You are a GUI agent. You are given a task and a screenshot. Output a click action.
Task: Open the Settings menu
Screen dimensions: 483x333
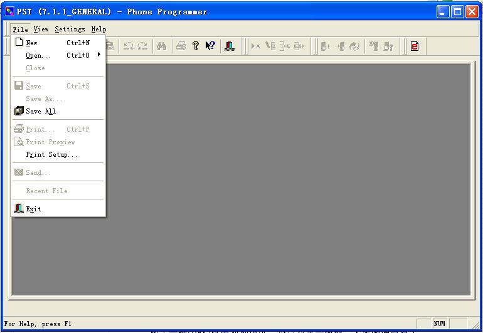click(x=70, y=29)
